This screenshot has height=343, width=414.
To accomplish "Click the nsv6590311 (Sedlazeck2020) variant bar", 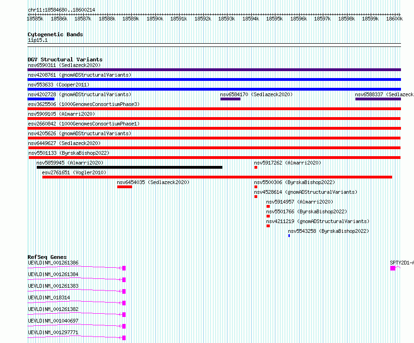I will click(214, 70).
